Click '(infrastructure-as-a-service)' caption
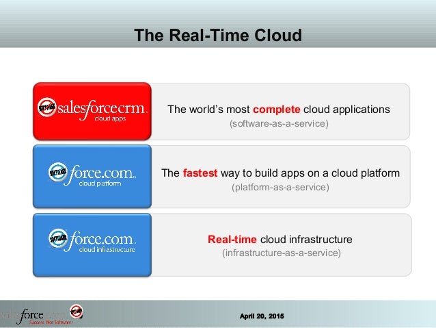 pyautogui.click(x=281, y=253)
